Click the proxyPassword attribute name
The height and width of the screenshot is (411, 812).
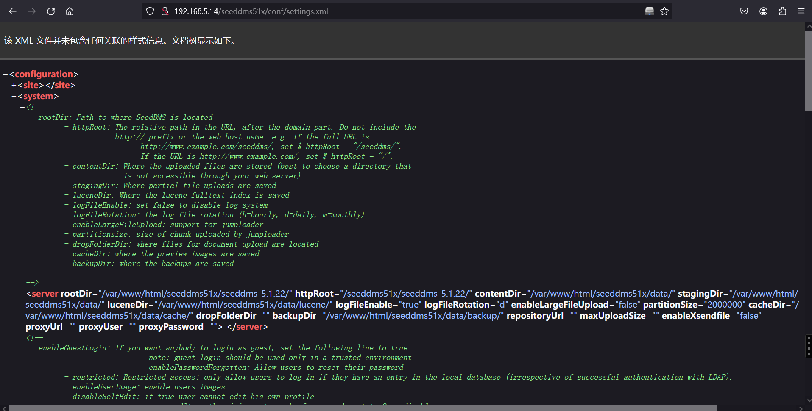click(171, 327)
